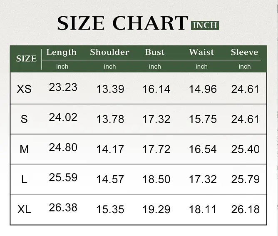This screenshot has width=278, height=236.
Task: Click the XL sleeve value 26.18
Action: pyautogui.click(x=245, y=209)
